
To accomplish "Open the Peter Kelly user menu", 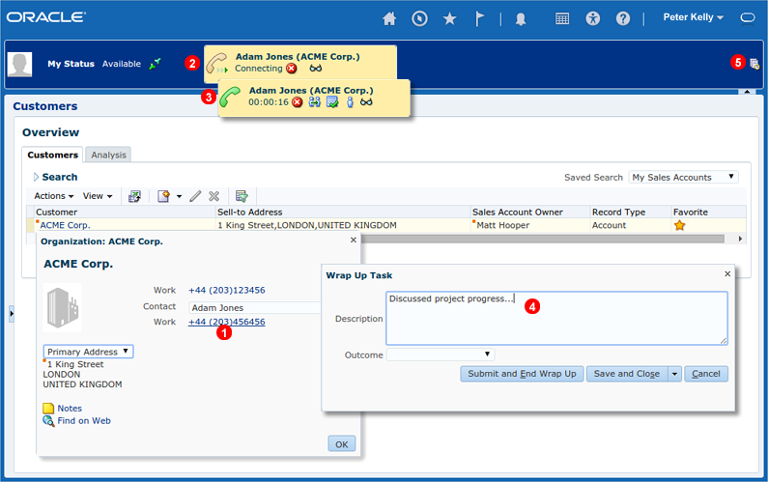I will 693,17.
